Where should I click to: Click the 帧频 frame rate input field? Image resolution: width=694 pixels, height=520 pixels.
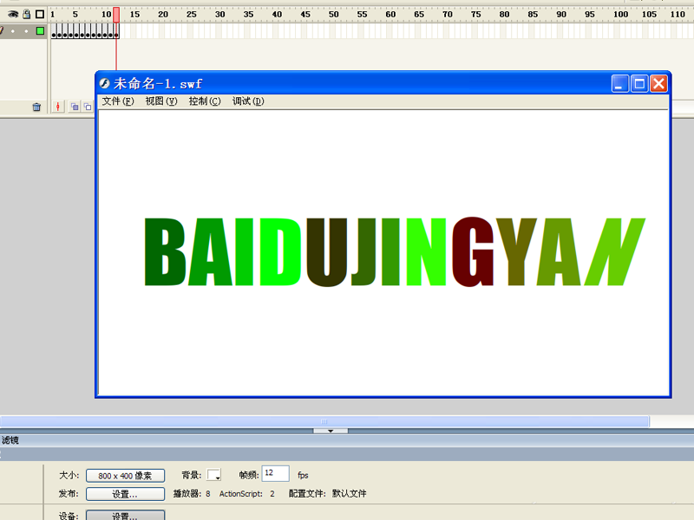(275, 473)
